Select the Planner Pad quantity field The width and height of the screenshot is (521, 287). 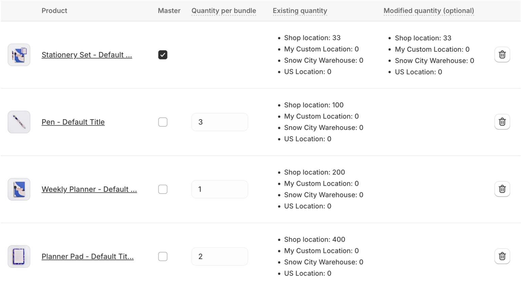[x=219, y=257]
